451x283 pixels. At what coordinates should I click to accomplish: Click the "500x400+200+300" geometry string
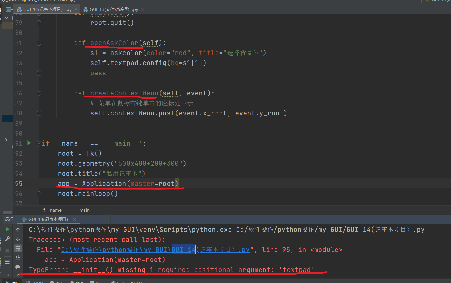(148, 163)
